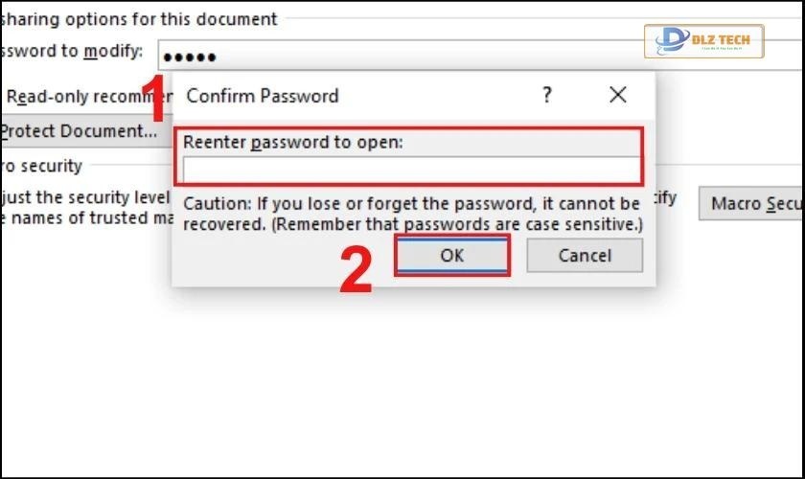Focus the Reenter password to open field

(411, 171)
